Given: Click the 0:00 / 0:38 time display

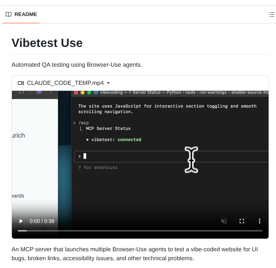Looking at the screenshot, I should pyautogui.click(x=42, y=221).
